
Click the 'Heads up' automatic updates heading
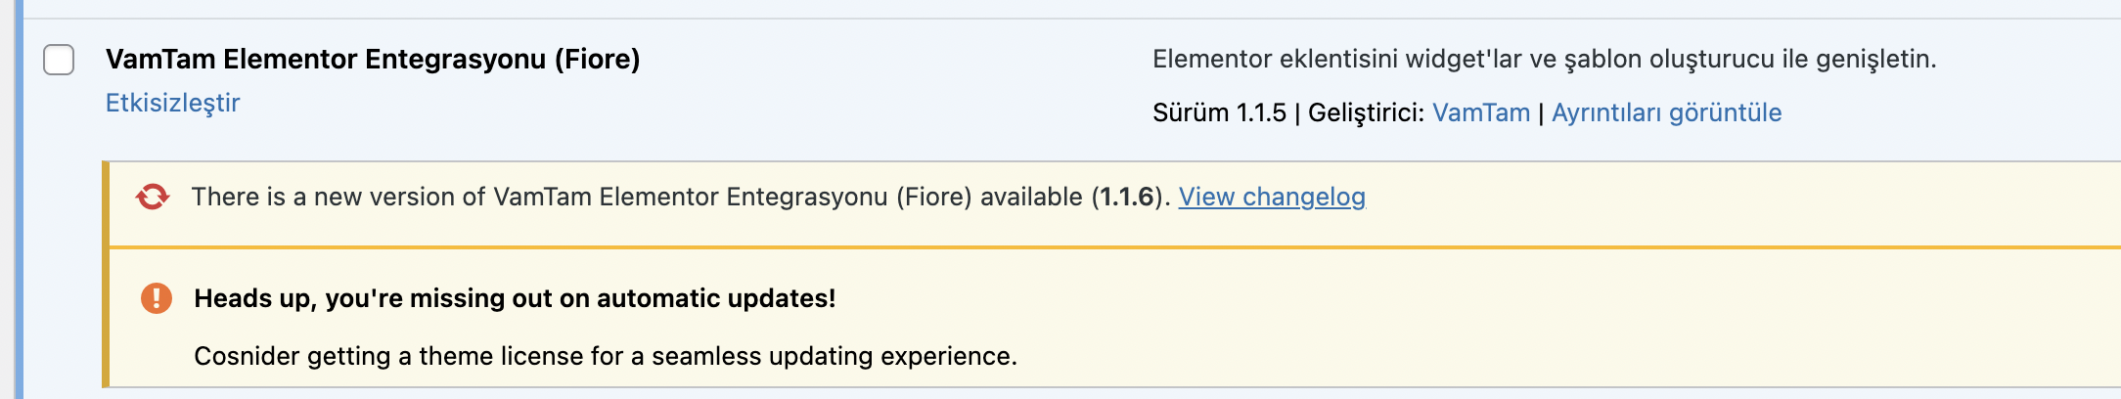tap(515, 298)
